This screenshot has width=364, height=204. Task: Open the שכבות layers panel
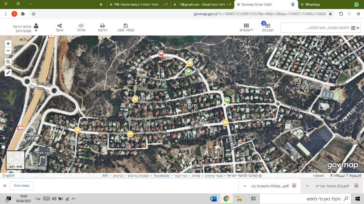coord(268,27)
